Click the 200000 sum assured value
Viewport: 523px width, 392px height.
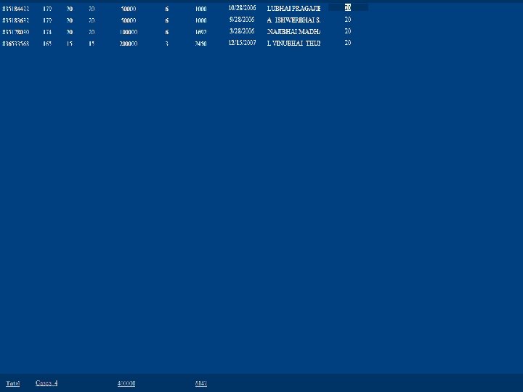point(129,44)
